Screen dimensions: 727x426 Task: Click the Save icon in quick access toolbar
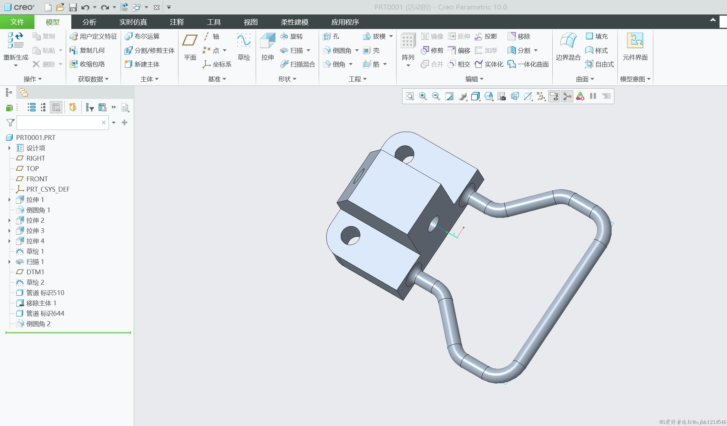[73, 7]
